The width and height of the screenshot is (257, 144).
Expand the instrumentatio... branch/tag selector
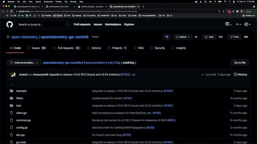[24, 63]
